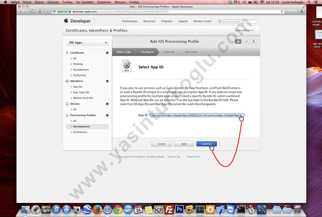Click the Resources nav link
Viewport: 322px width, 217px height.
(x=149, y=21)
